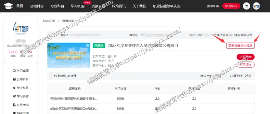Click the 公需科目 sidebar book icon
Viewport: 270px width, 114px height.
click(14, 79)
